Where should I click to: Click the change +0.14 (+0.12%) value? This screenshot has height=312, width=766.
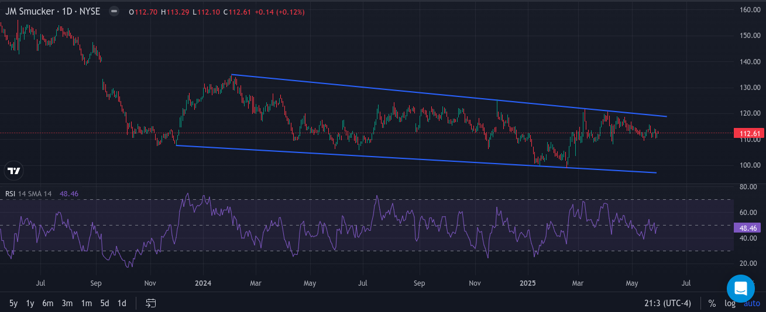click(280, 12)
